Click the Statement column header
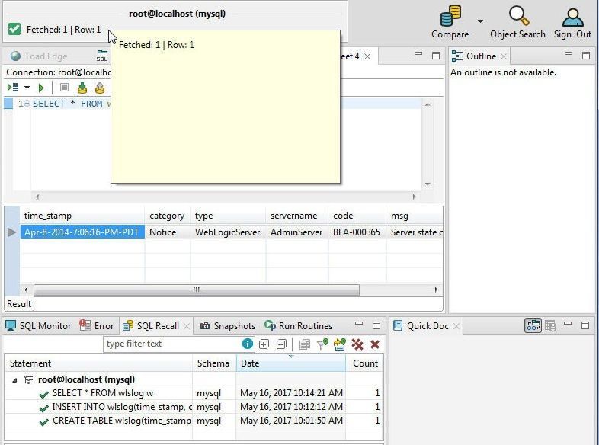Image resolution: width=599 pixels, height=445 pixels. (x=98, y=363)
